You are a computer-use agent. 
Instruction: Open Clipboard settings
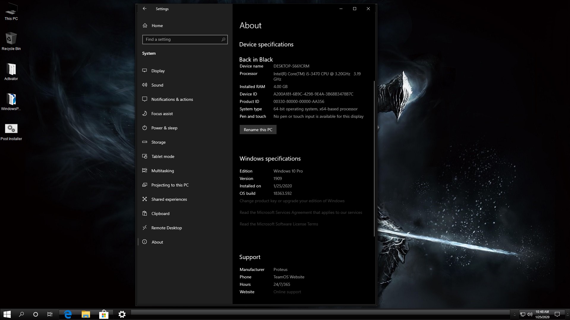(185, 214)
